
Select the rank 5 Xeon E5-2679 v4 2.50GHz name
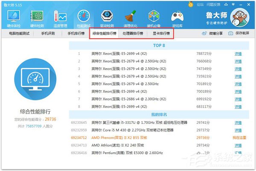pyautogui.click(x=125, y=84)
